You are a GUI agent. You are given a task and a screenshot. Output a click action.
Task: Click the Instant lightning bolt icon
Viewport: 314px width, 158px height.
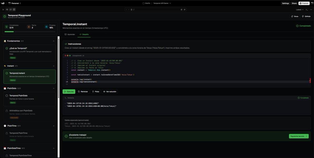tap(5, 66)
